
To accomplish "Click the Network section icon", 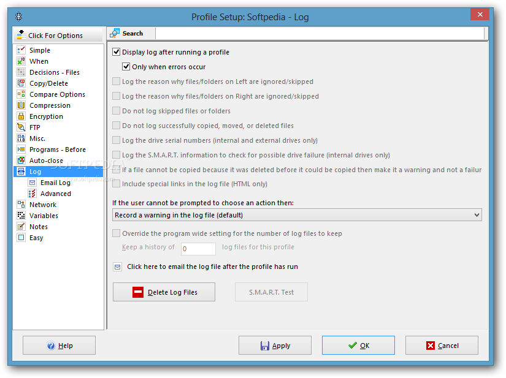I will tap(21, 204).
